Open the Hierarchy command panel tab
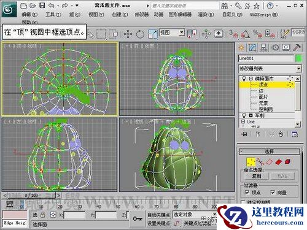Image resolution: width=307 pixels, height=230 pixels. pyautogui.click(x=263, y=47)
